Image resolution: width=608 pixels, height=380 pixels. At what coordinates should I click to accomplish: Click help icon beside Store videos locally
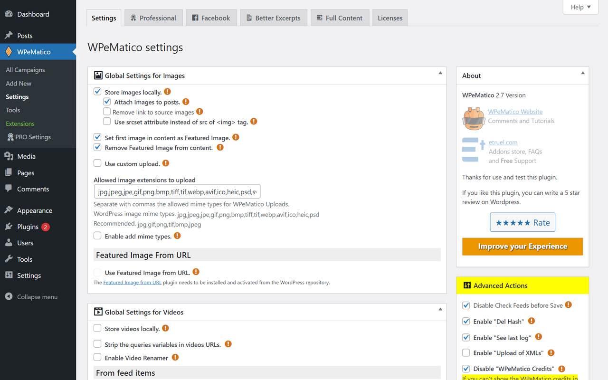[x=165, y=328]
